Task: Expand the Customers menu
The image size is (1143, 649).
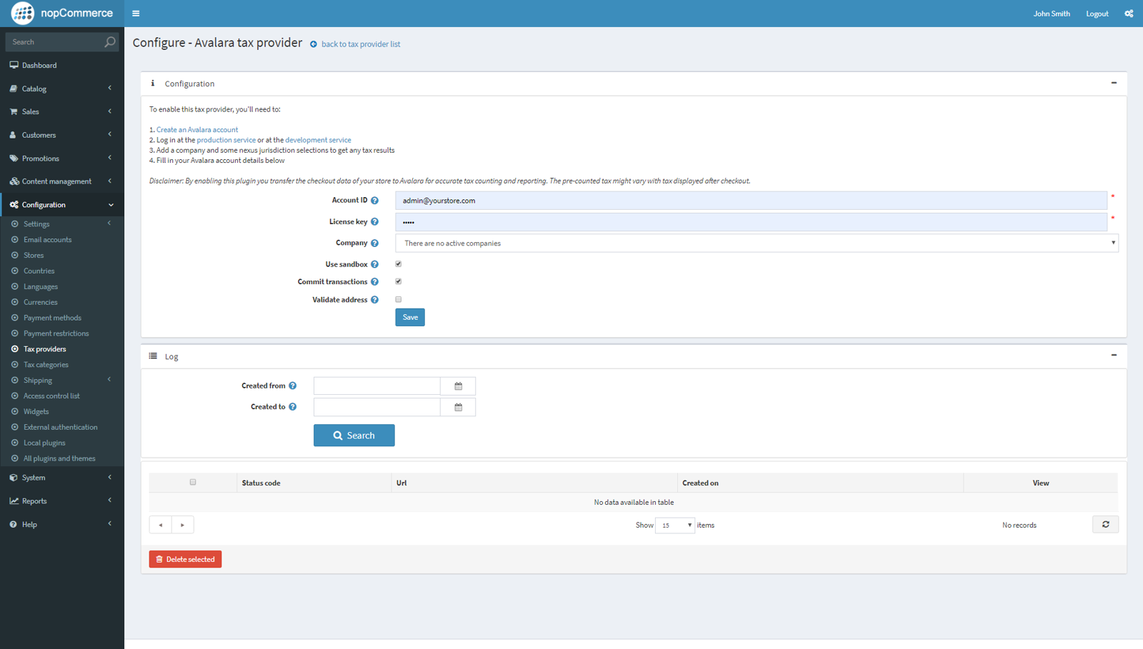Action: click(62, 135)
